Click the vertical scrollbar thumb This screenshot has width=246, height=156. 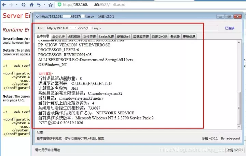pos(239,108)
